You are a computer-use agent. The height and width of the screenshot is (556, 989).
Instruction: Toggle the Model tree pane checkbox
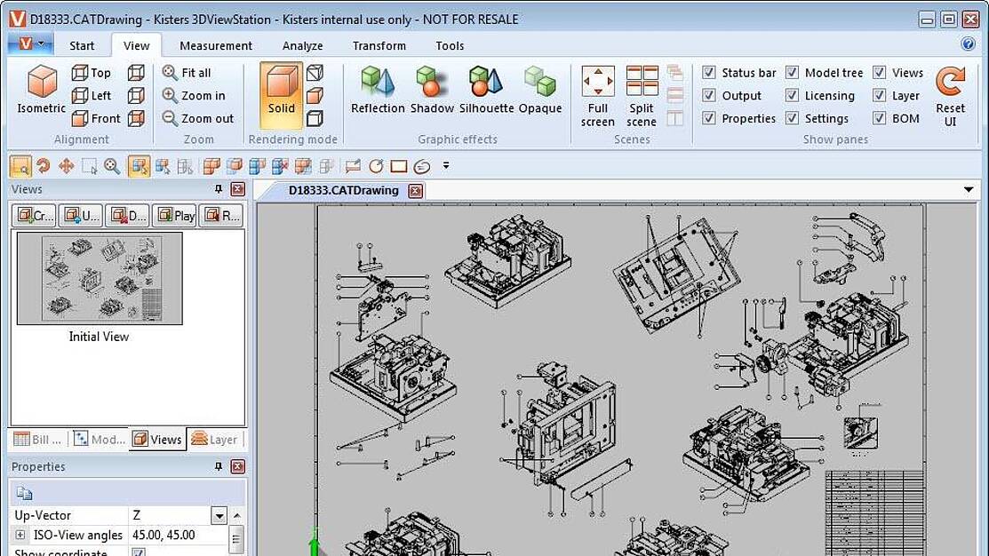[792, 73]
